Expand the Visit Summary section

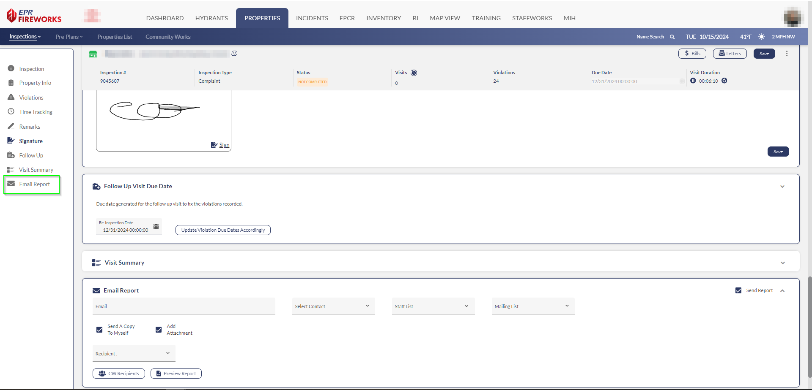[x=782, y=263]
